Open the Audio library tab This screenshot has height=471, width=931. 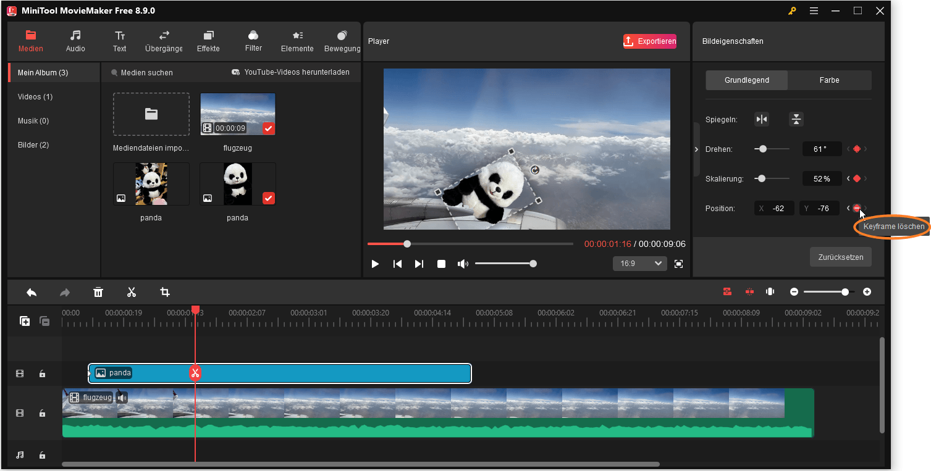click(75, 41)
